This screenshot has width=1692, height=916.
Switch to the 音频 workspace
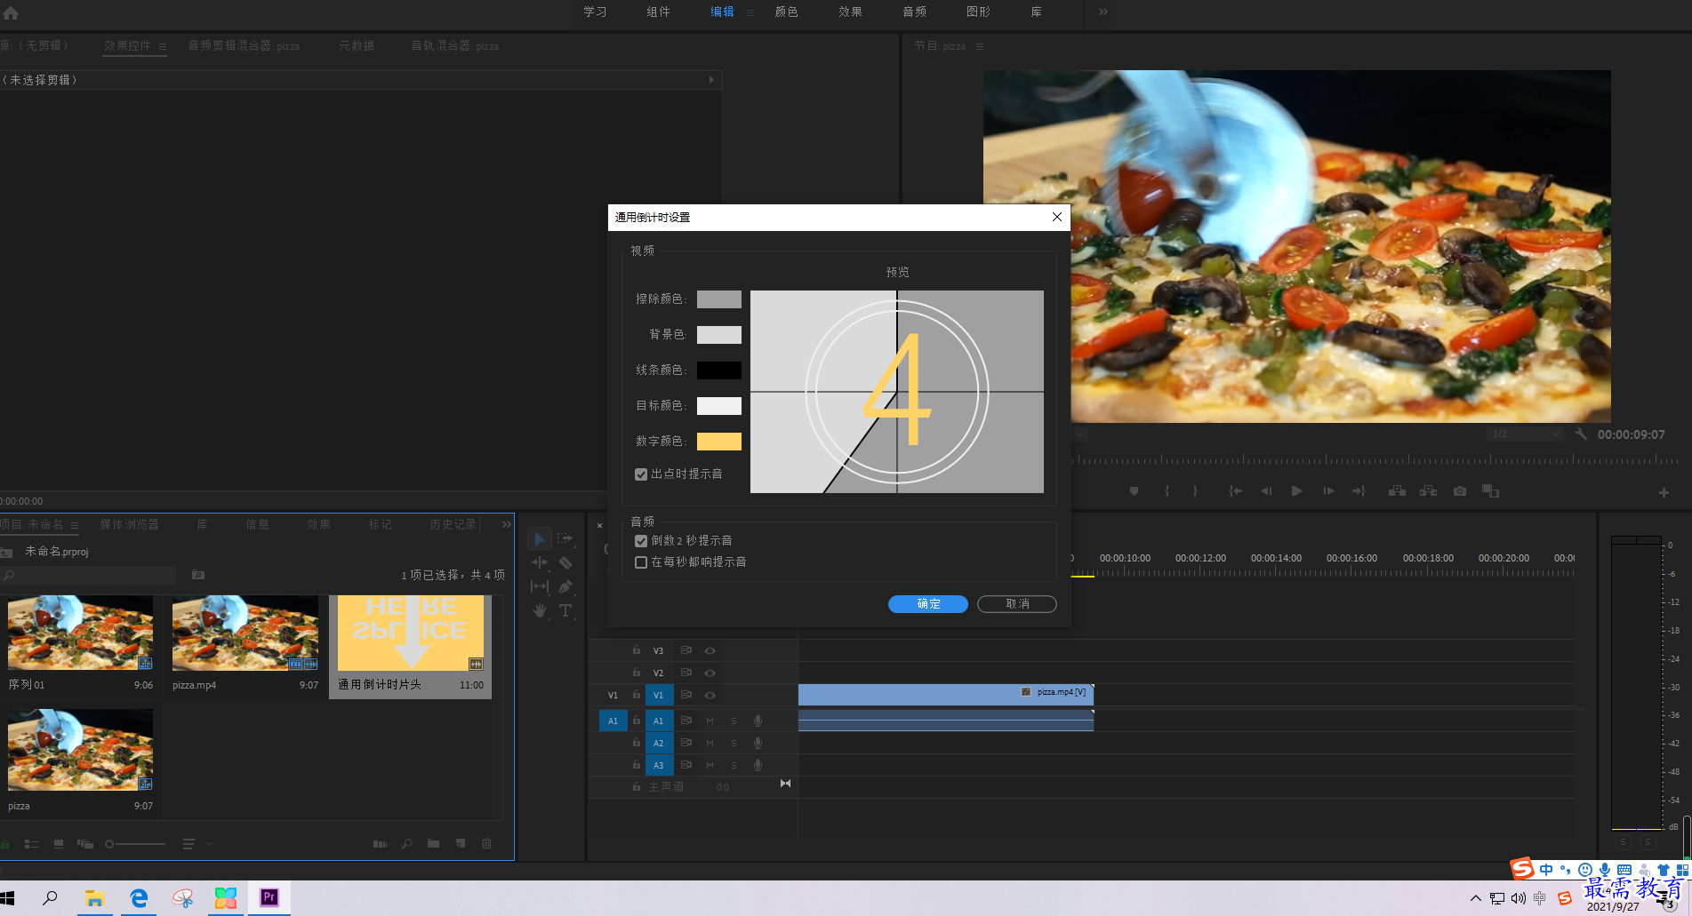(914, 12)
